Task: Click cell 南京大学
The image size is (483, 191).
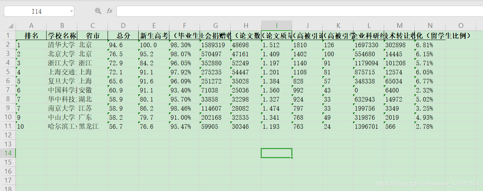Action: click(62, 108)
